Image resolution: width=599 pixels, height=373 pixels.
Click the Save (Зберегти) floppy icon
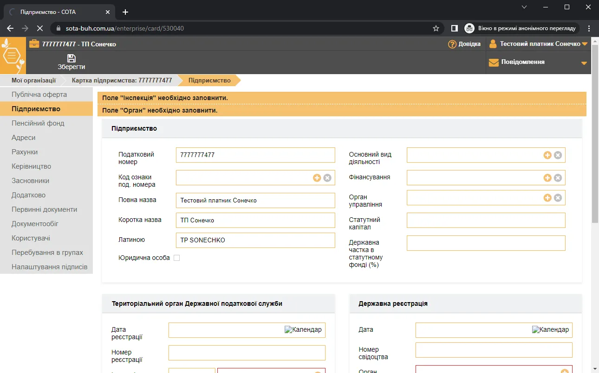pos(72,58)
